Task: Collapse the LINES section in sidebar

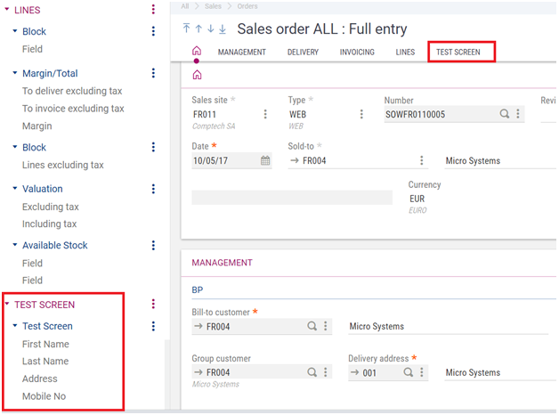Action: pos(7,9)
